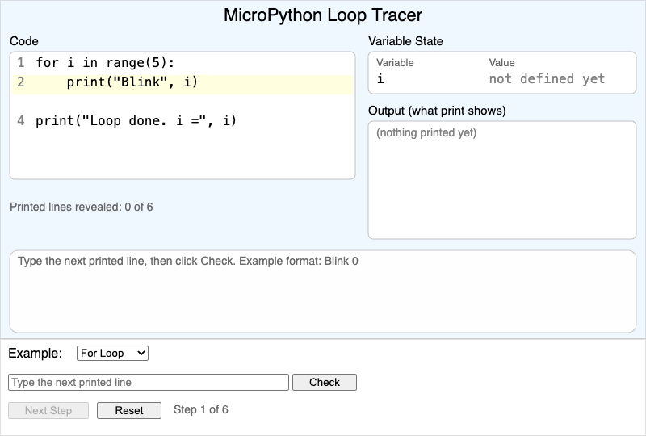Open the Example dropdown showing For Loop
This screenshot has width=646, height=436.
pos(112,353)
